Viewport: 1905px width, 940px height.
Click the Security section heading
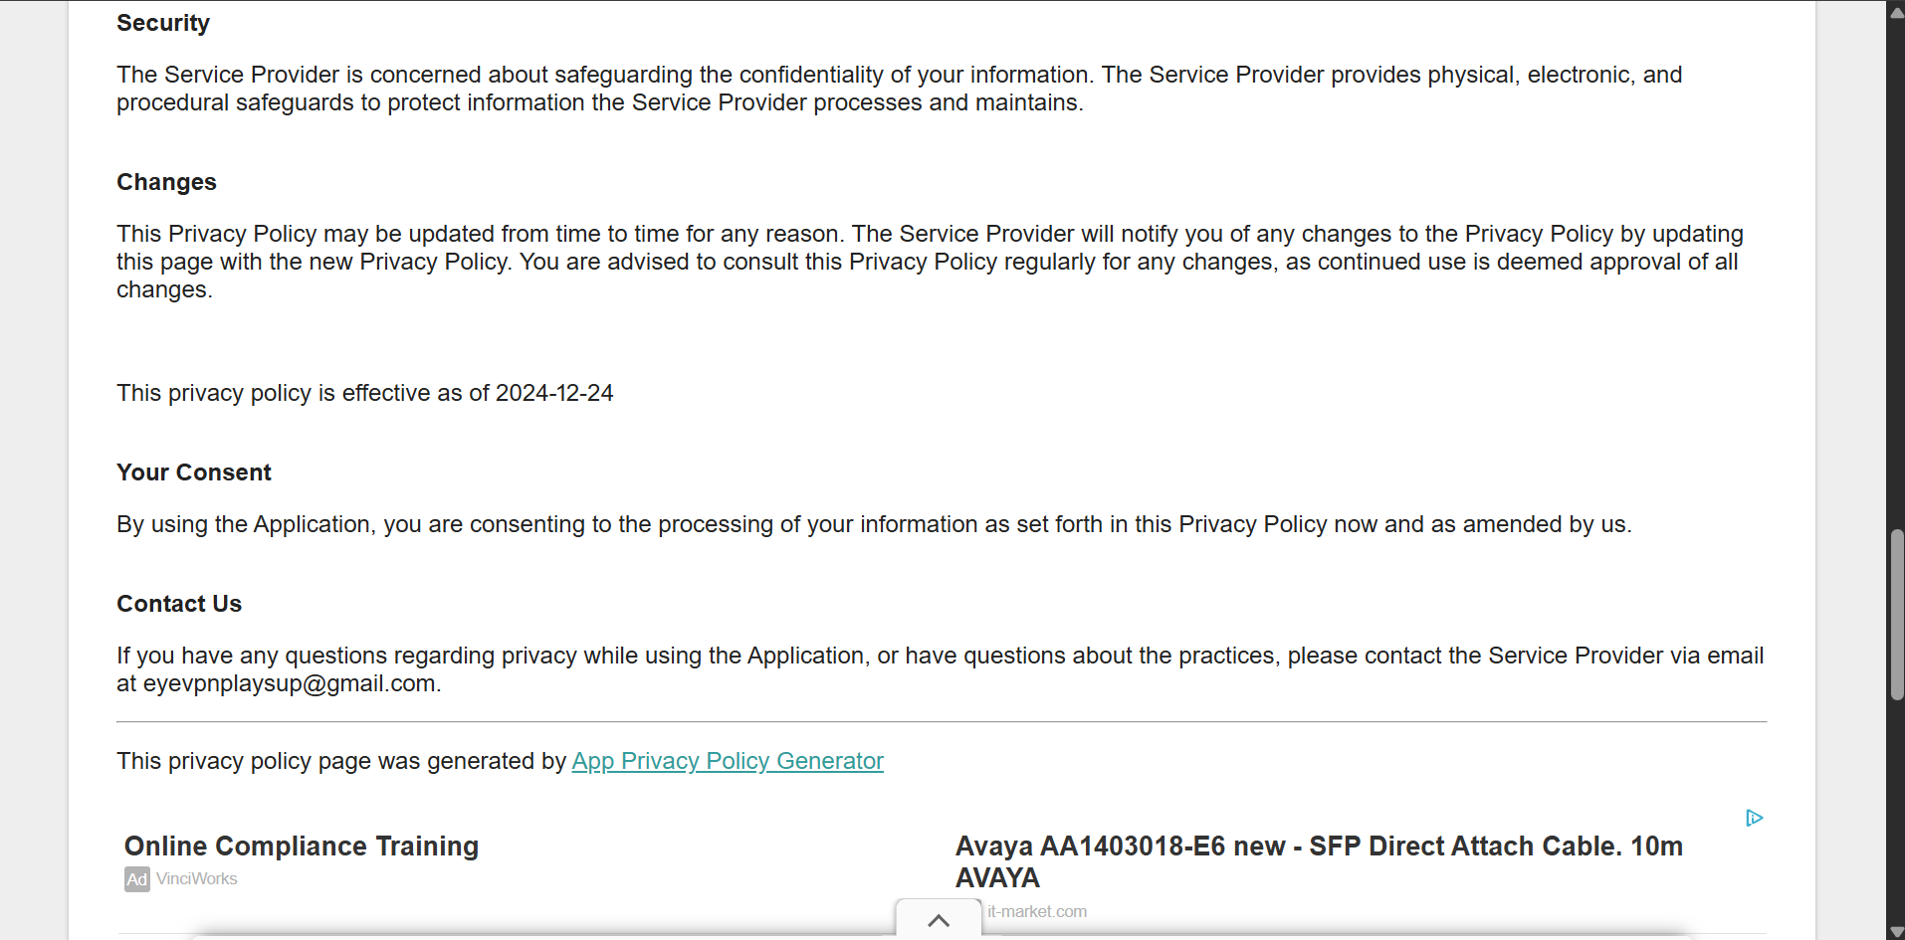pyautogui.click(x=162, y=22)
